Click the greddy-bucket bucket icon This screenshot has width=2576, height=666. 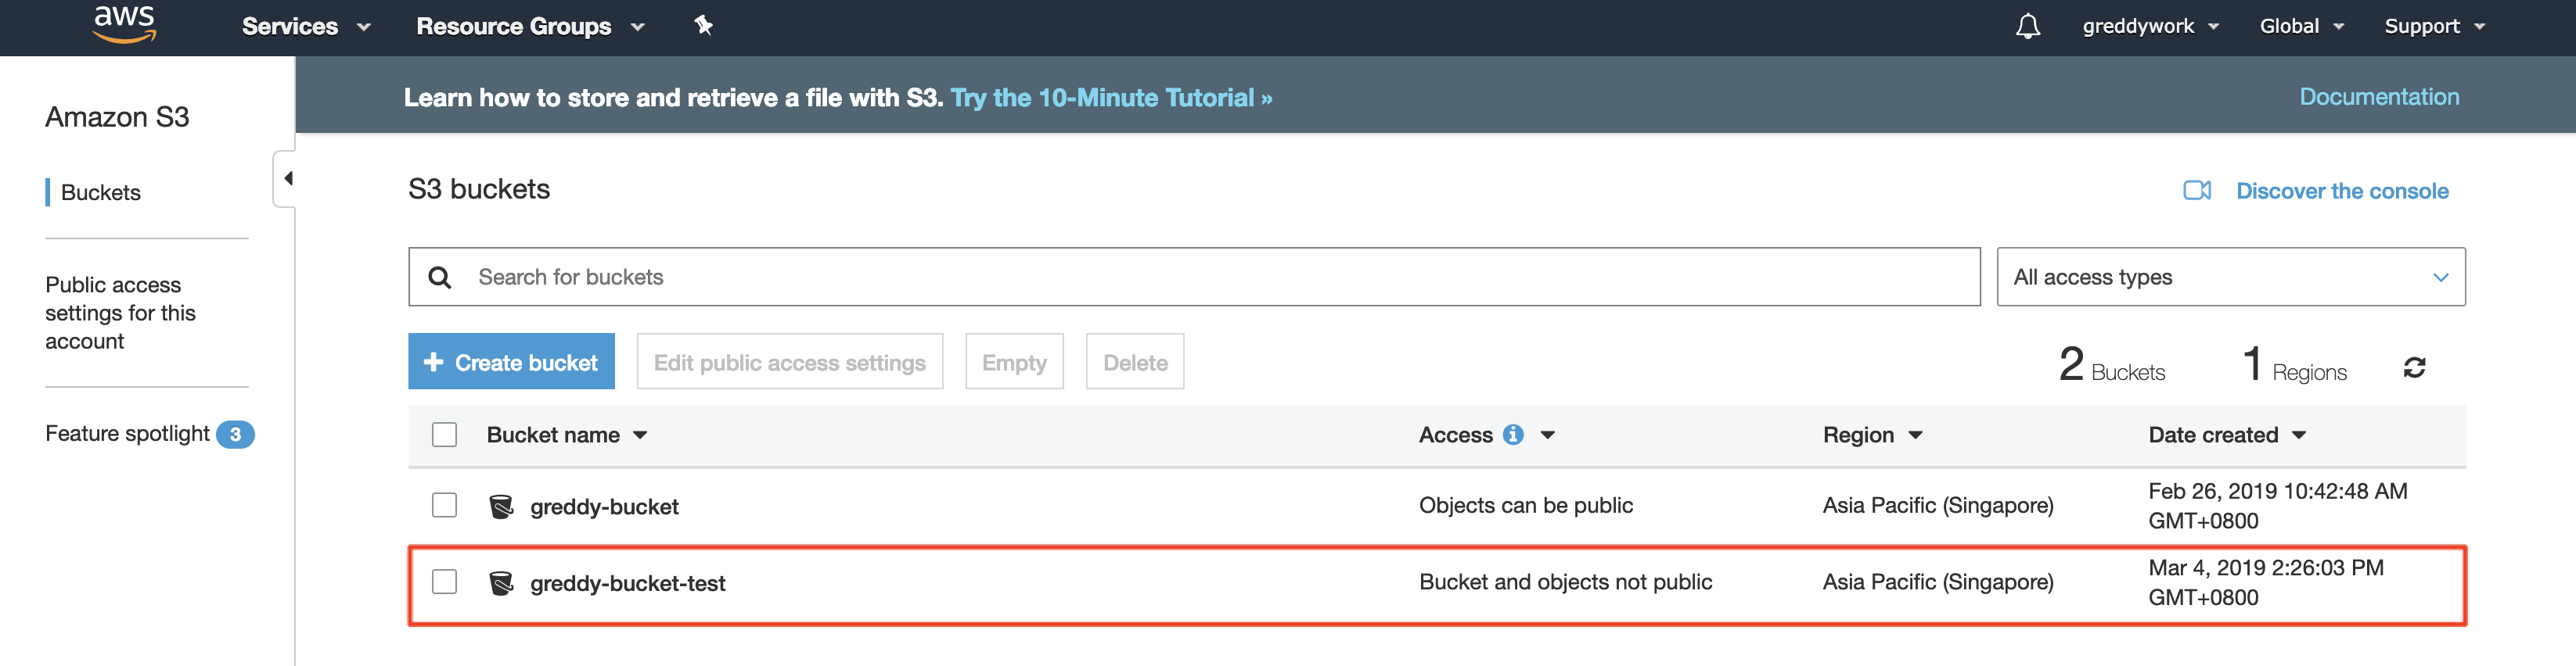click(x=501, y=507)
